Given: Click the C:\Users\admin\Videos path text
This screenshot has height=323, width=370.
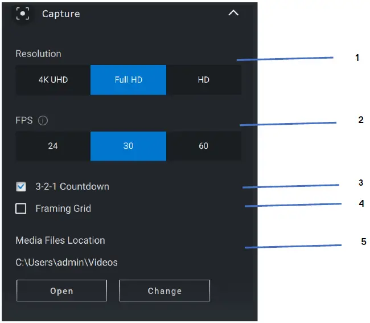Looking at the screenshot, I should pyautogui.click(x=67, y=262).
